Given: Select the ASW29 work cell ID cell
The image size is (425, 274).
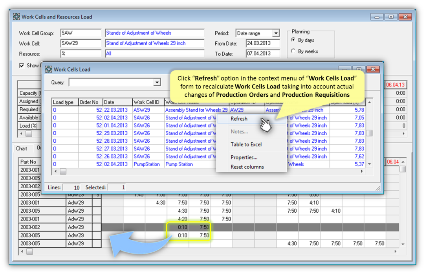Looking at the screenshot, I should 148,110.
